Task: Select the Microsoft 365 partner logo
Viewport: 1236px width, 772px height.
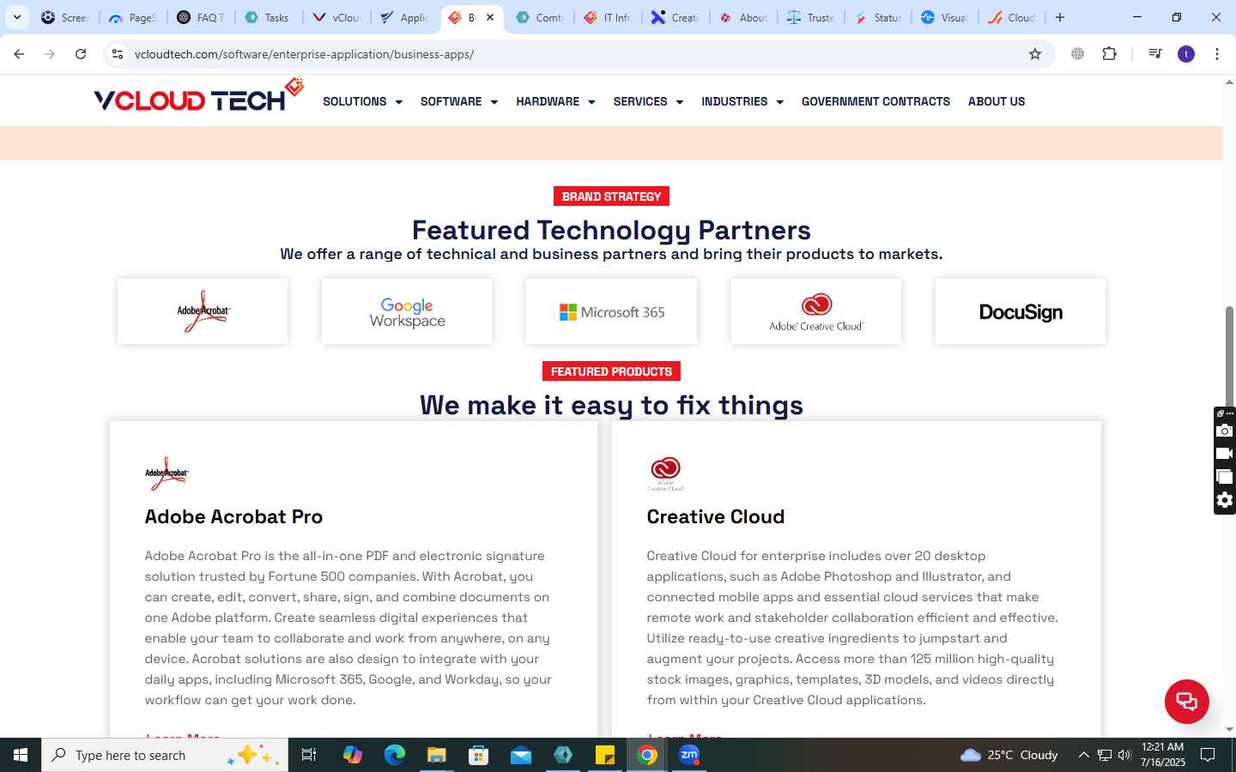Action: [611, 311]
